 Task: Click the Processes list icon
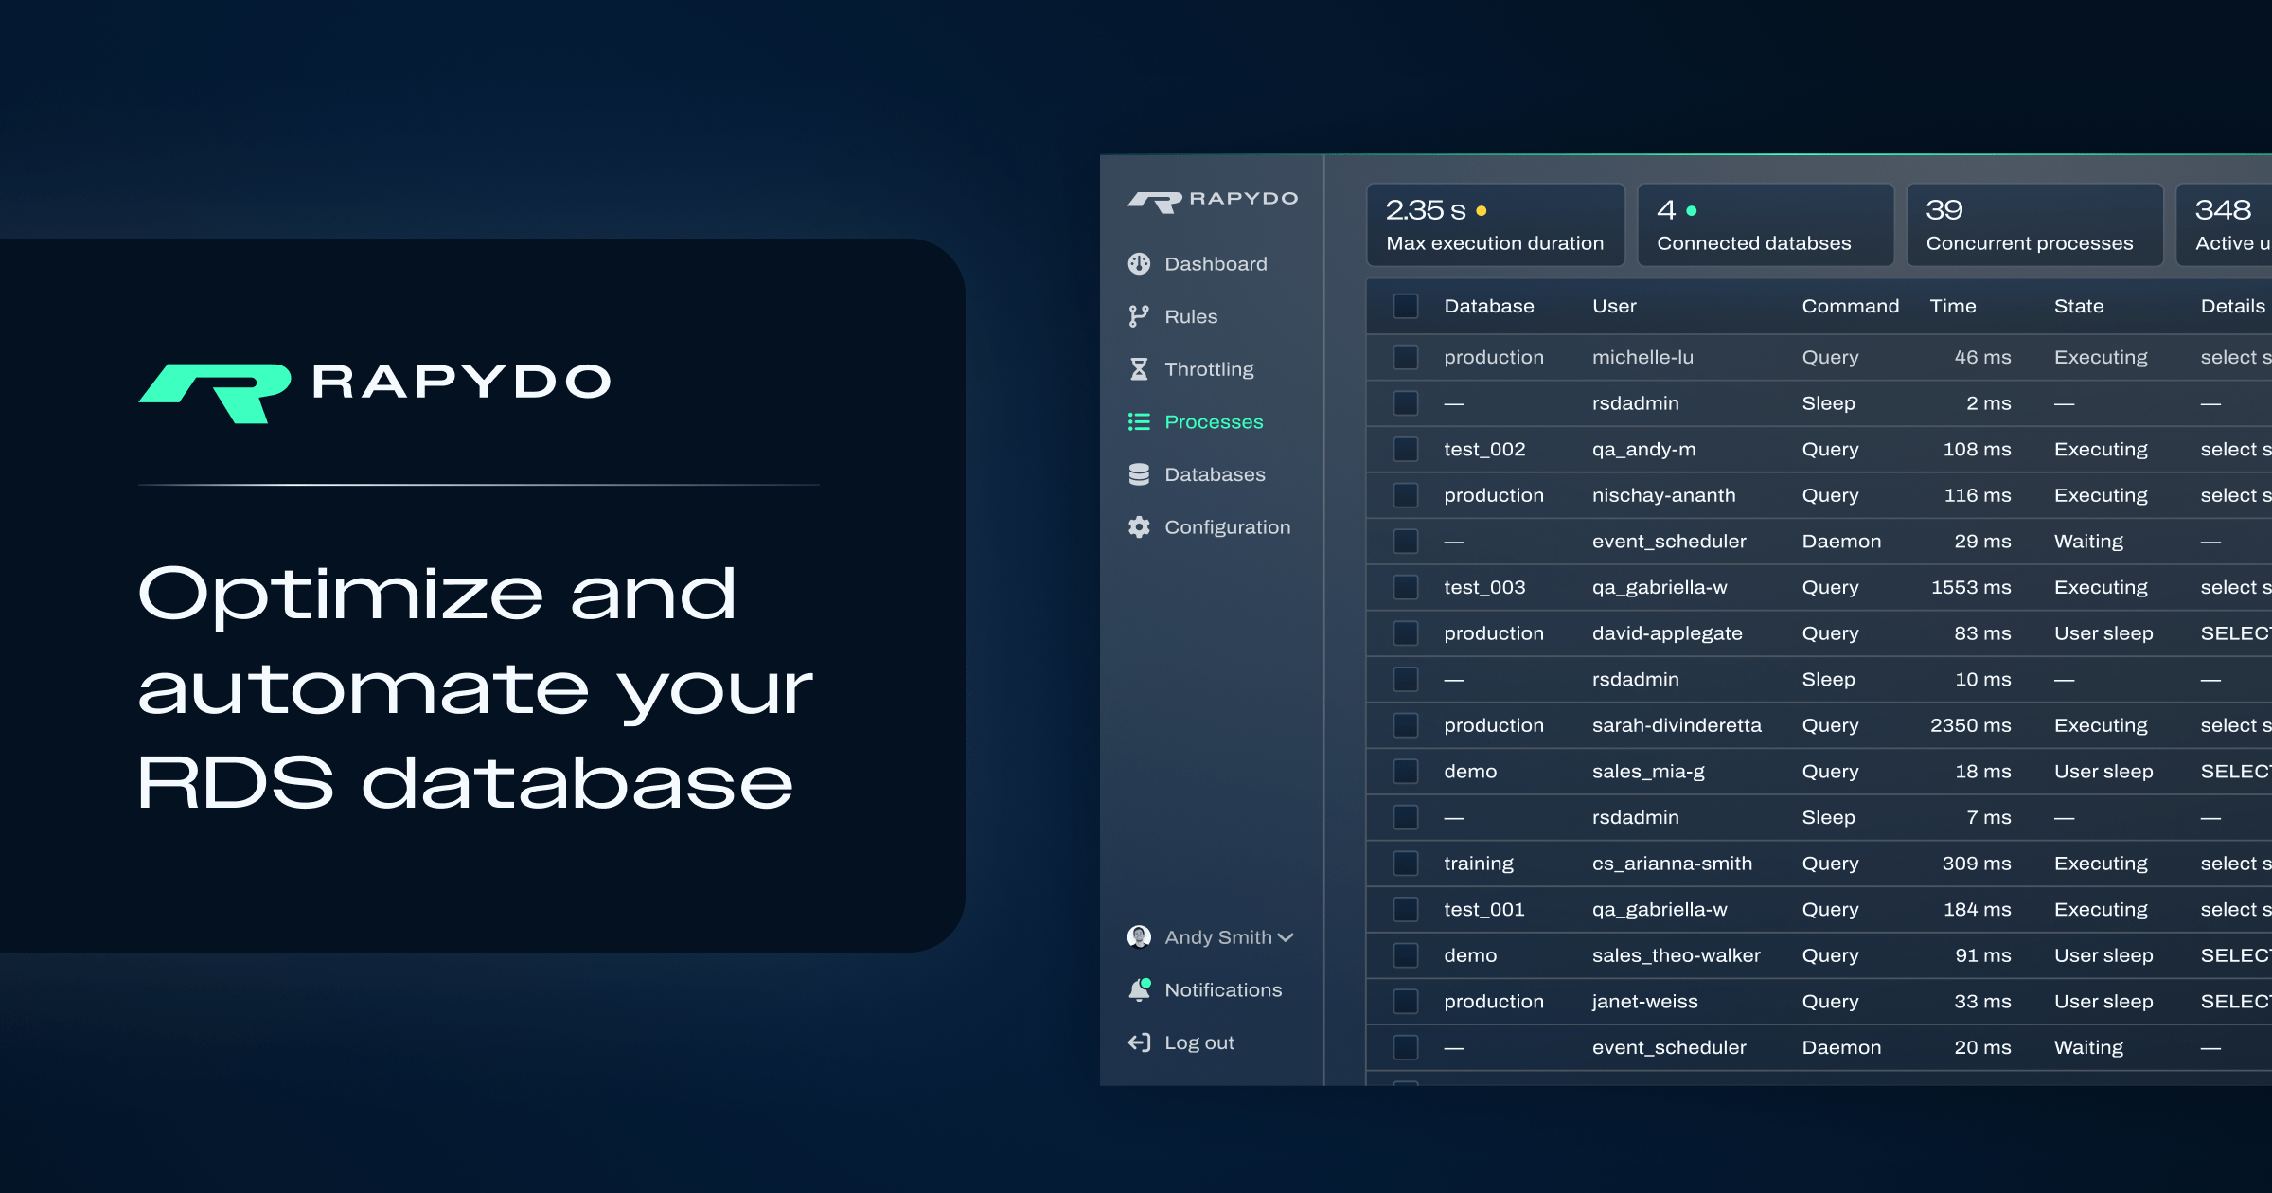pos(1138,421)
